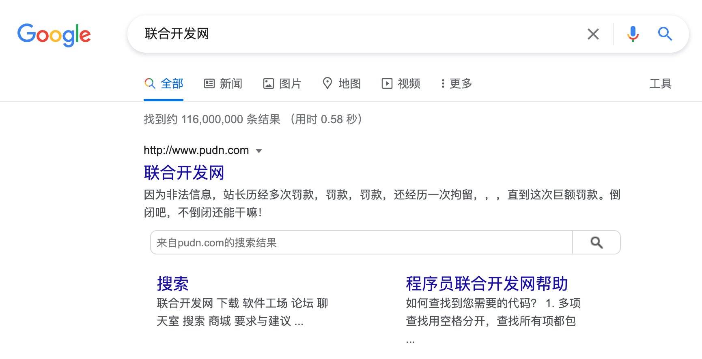Select the 全部 results tab

[x=164, y=83]
